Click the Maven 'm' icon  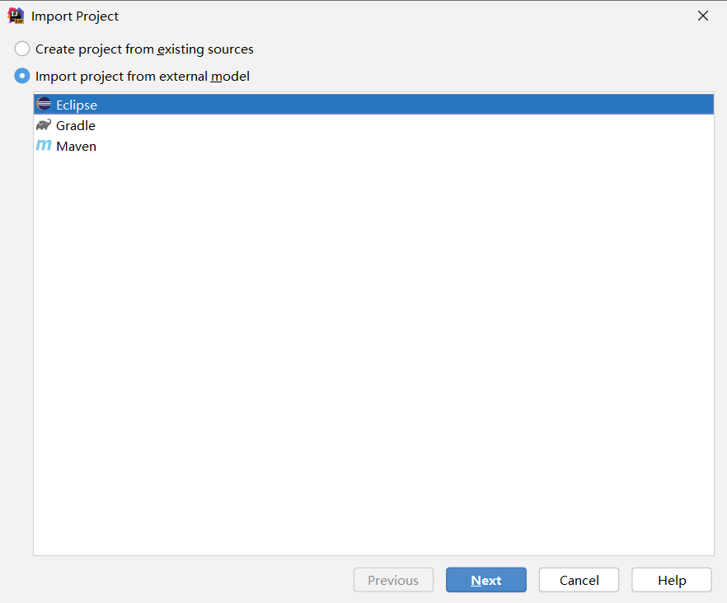(x=44, y=146)
